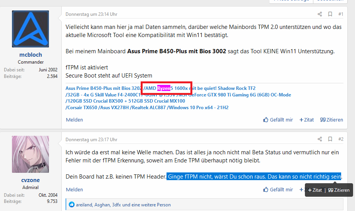Open permalink #1
355x211 pixels.
(x=341, y=14)
